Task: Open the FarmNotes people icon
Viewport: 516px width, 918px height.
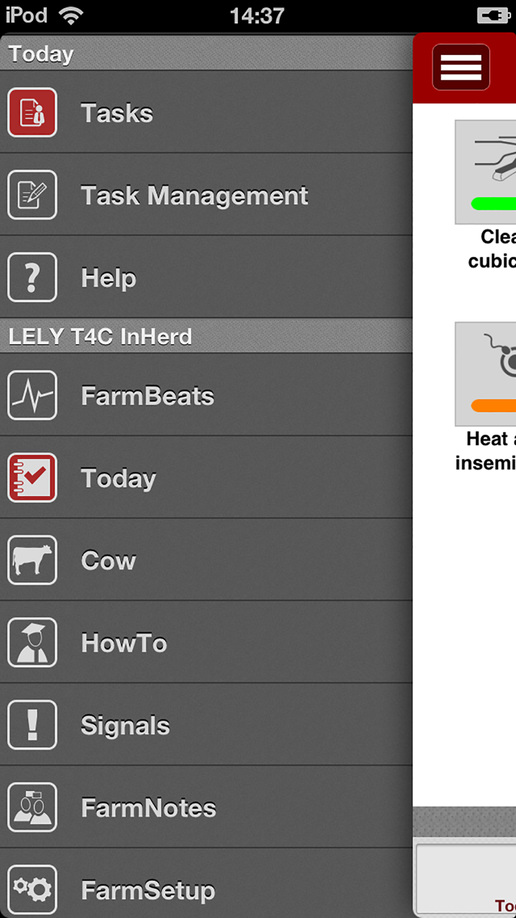Action: (x=32, y=808)
